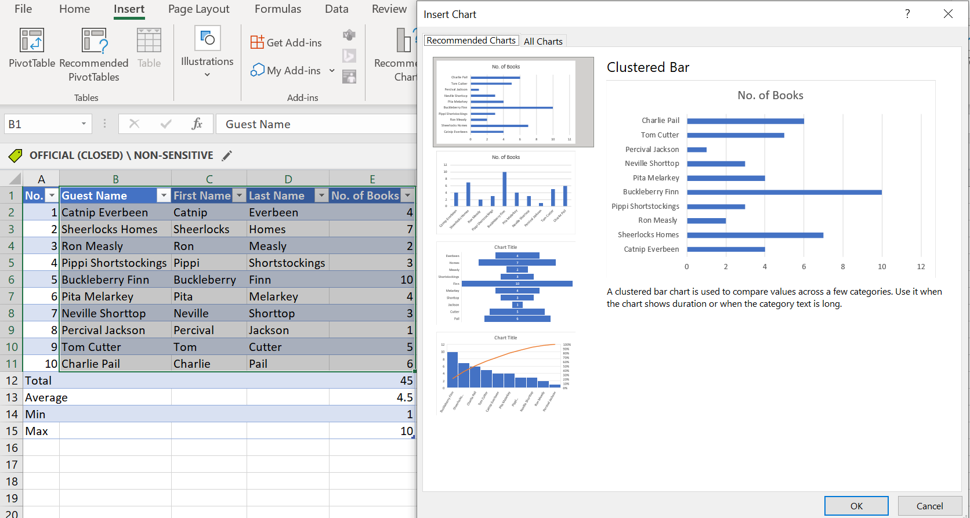Viewport: 970px width, 518px height.
Task: Cancel the Insert Chart dialog
Action: [x=929, y=506]
